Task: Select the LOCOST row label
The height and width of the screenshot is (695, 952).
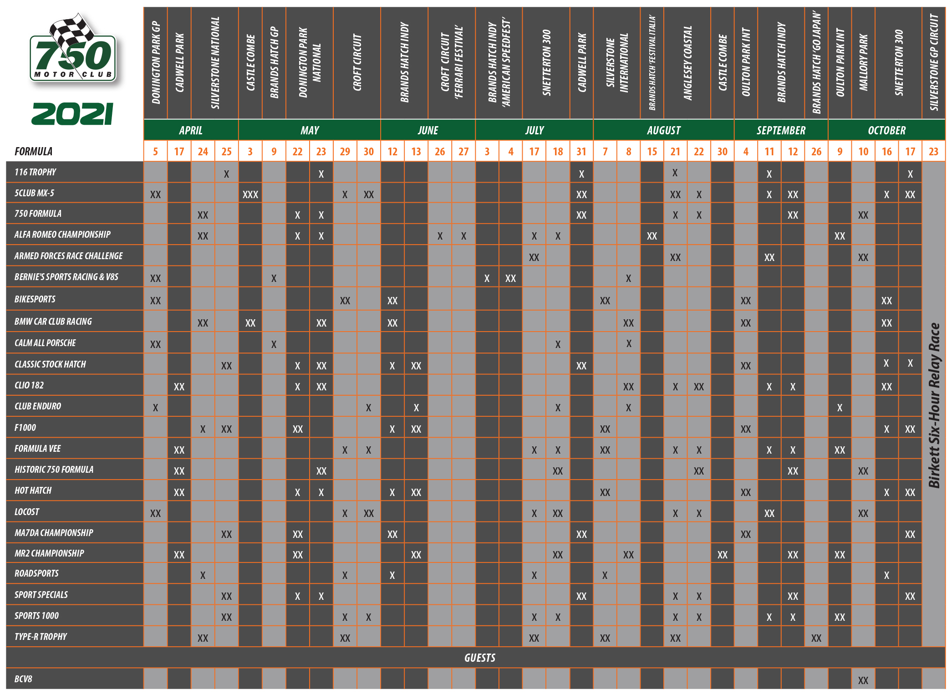Action: pyautogui.click(x=27, y=512)
